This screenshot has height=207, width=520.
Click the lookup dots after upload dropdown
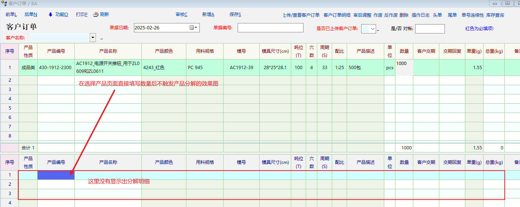click(378, 29)
